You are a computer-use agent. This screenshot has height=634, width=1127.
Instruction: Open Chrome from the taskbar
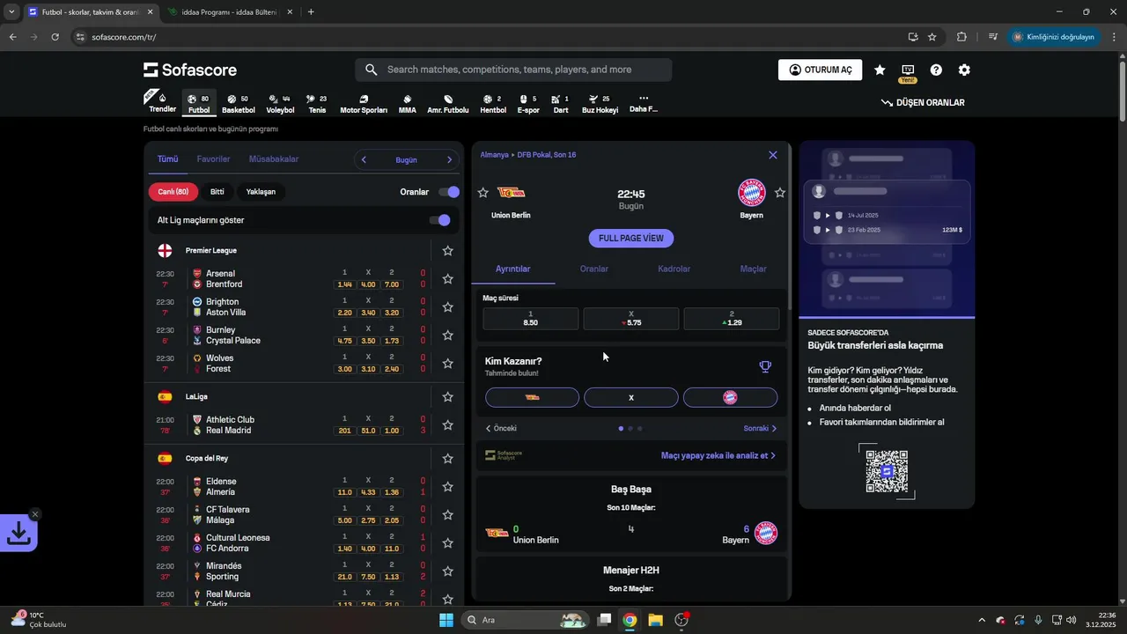pos(630,620)
